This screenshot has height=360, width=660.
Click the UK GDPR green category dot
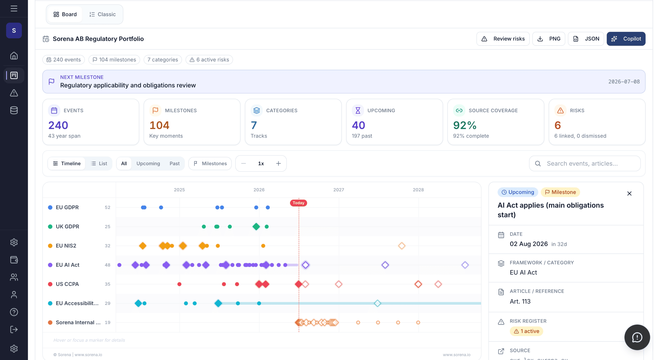(50, 227)
